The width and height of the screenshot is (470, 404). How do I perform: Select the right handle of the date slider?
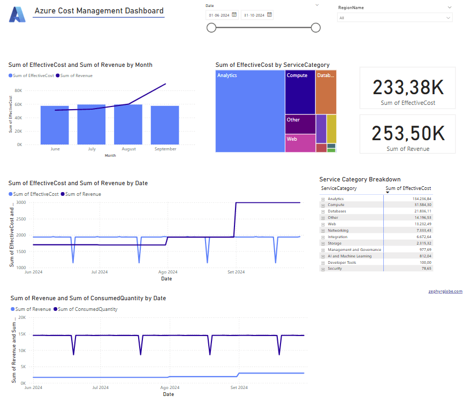(316, 28)
